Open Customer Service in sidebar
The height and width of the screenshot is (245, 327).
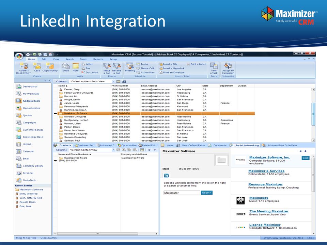30,130
